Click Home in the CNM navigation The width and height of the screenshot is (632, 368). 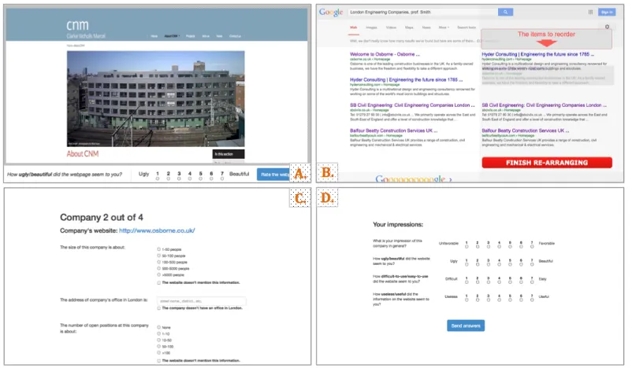coord(154,36)
